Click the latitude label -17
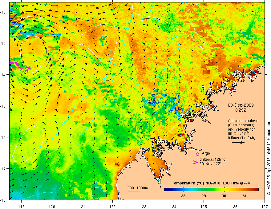Viewport: 271px width, 209px height. coord(3,169)
